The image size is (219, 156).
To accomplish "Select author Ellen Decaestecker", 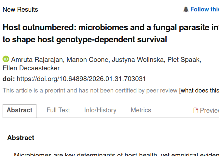I will pyautogui.click(x=31, y=68).
